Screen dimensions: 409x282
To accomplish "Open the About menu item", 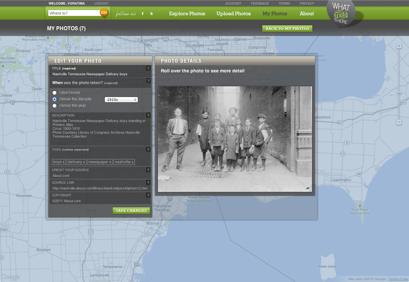I will [307, 14].
